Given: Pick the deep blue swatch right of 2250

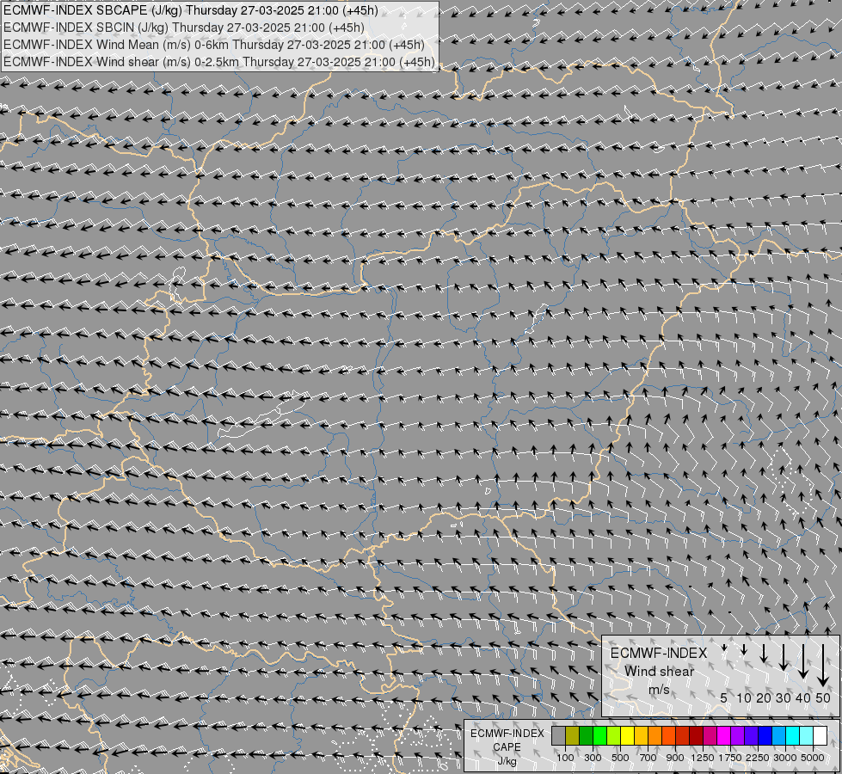Looking at the screenshot, I should coord(765,735).
